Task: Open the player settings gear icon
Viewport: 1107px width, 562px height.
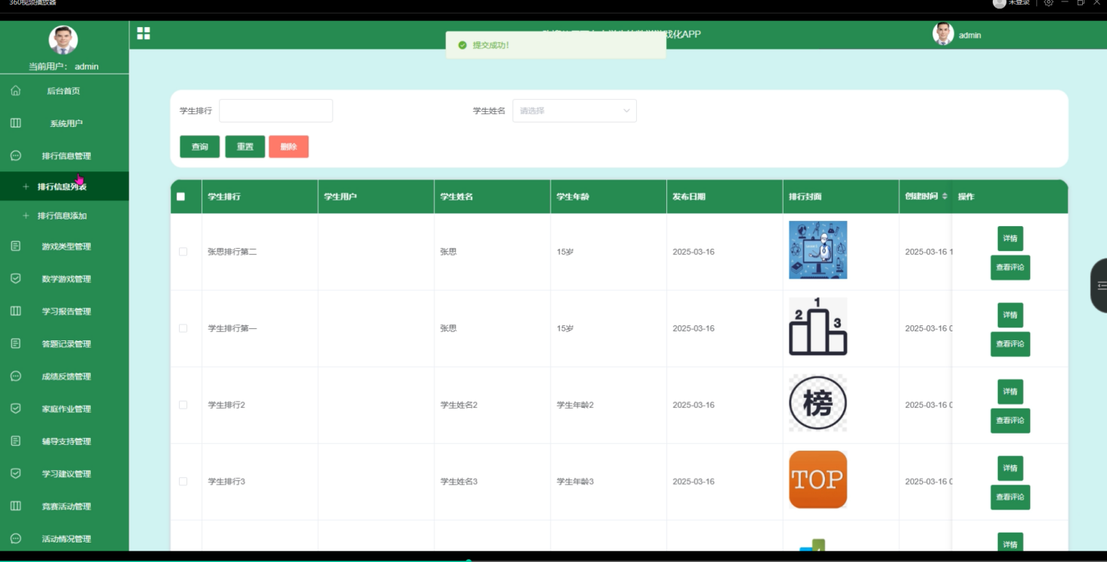Action: click(x=1048, y=3)
